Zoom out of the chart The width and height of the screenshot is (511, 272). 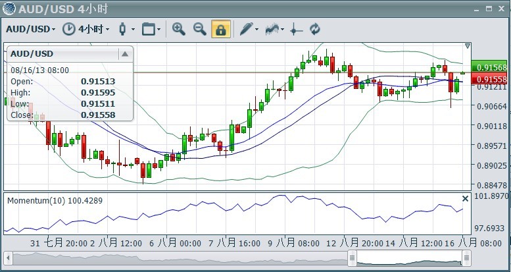[x=200, y=29]
